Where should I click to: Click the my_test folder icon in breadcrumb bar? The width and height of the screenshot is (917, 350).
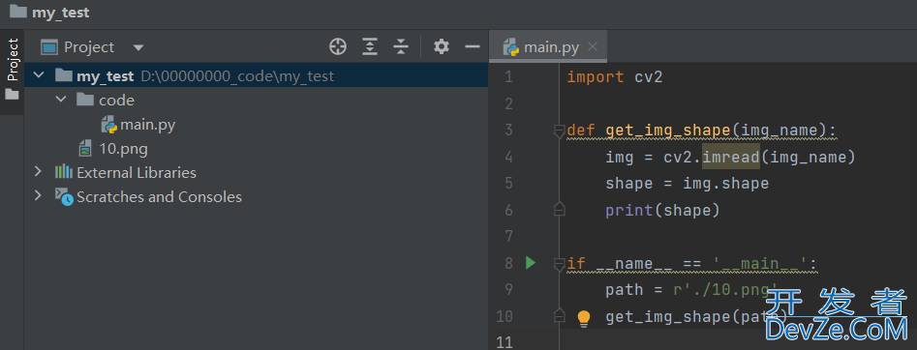coord(18,12)
